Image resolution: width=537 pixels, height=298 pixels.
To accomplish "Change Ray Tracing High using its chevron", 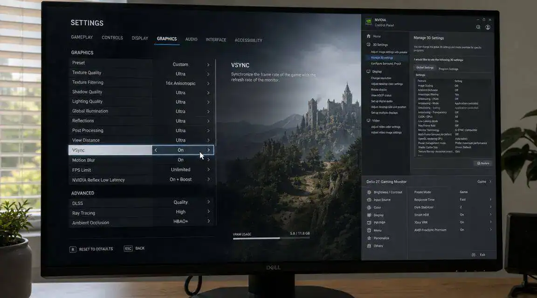I will pyautogui.click(x=208, y=211).
